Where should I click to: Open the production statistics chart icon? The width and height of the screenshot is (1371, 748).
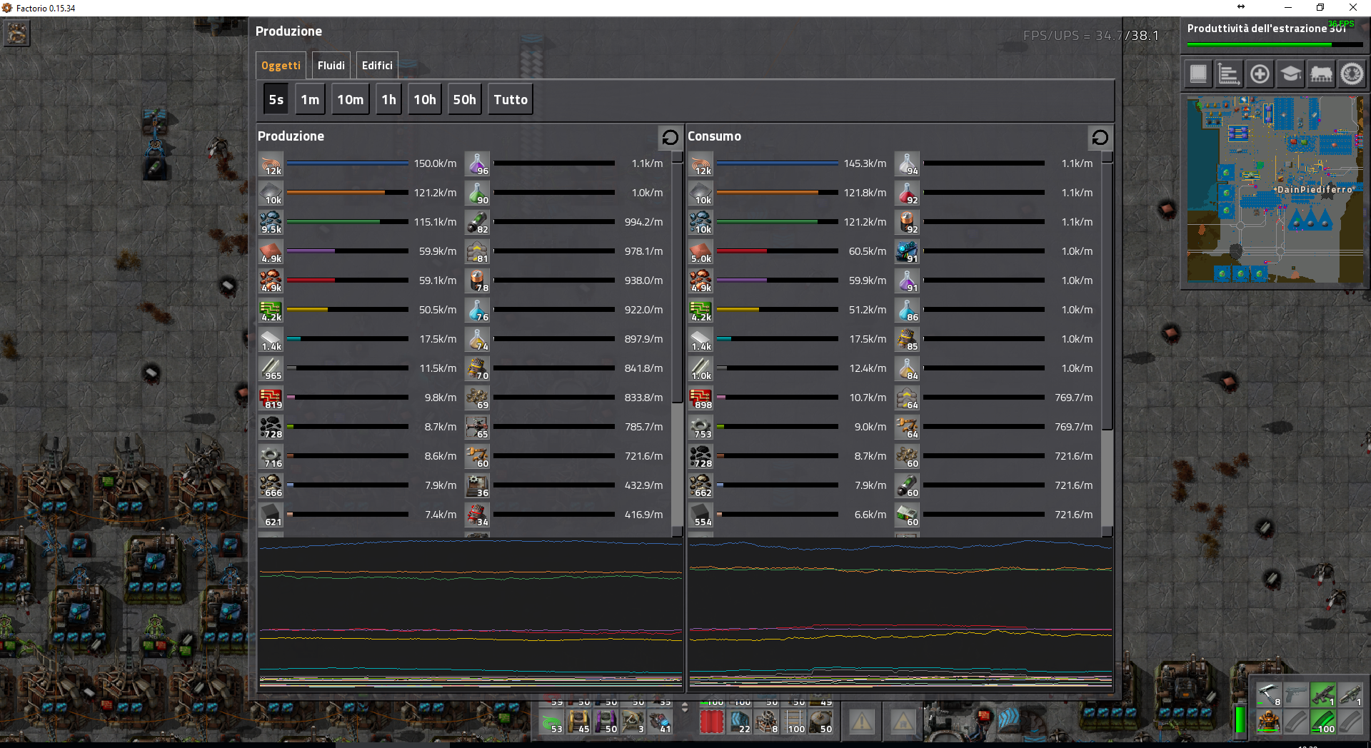pyautogui.click(x=1228, y=74)
